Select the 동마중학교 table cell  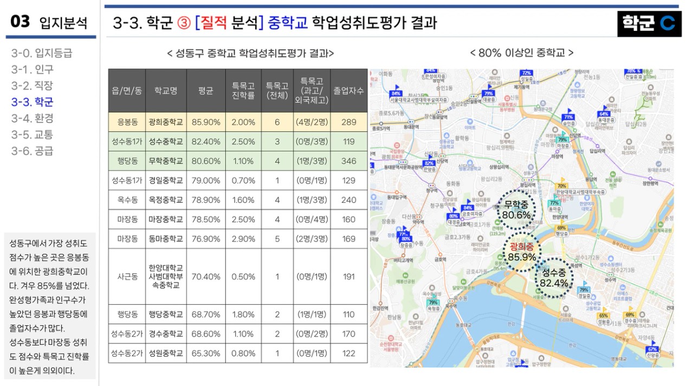click(x=166, y=239)
